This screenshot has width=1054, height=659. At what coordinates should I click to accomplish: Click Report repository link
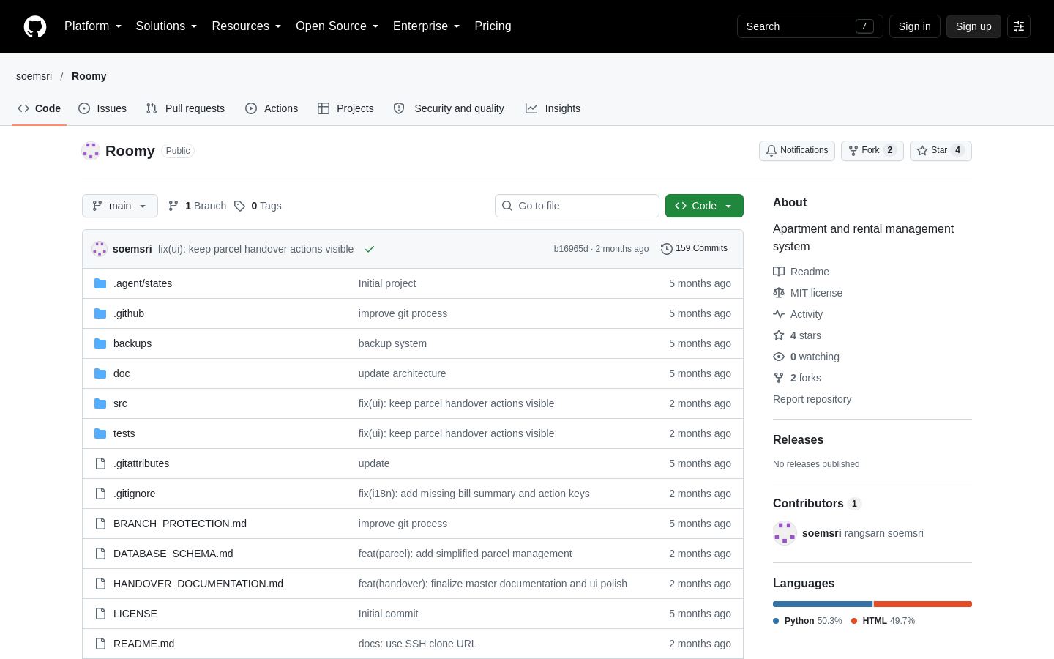(812, 399)
